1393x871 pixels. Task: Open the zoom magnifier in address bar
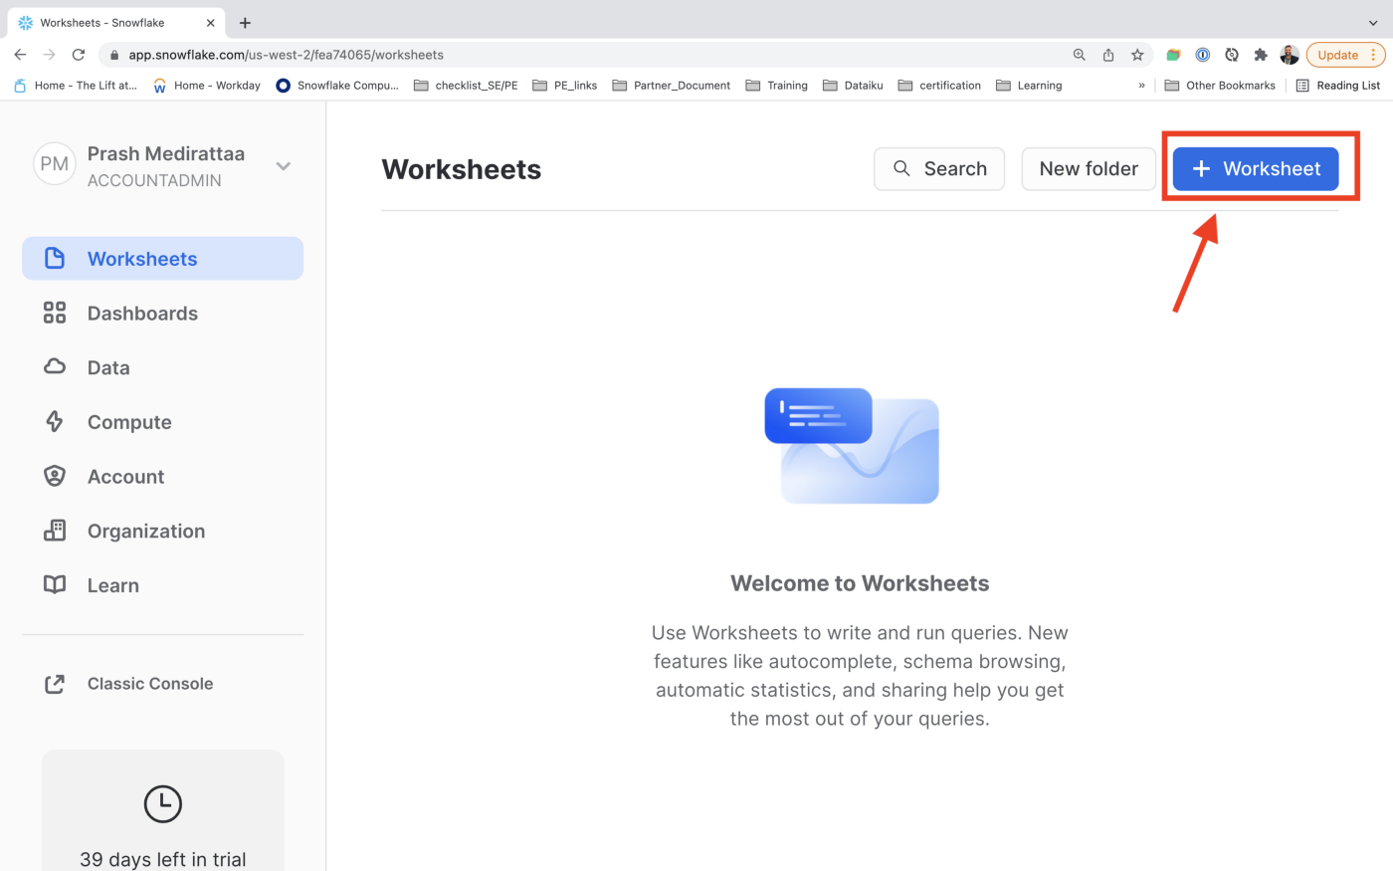pyautogui.click(x=1079, y=55)
